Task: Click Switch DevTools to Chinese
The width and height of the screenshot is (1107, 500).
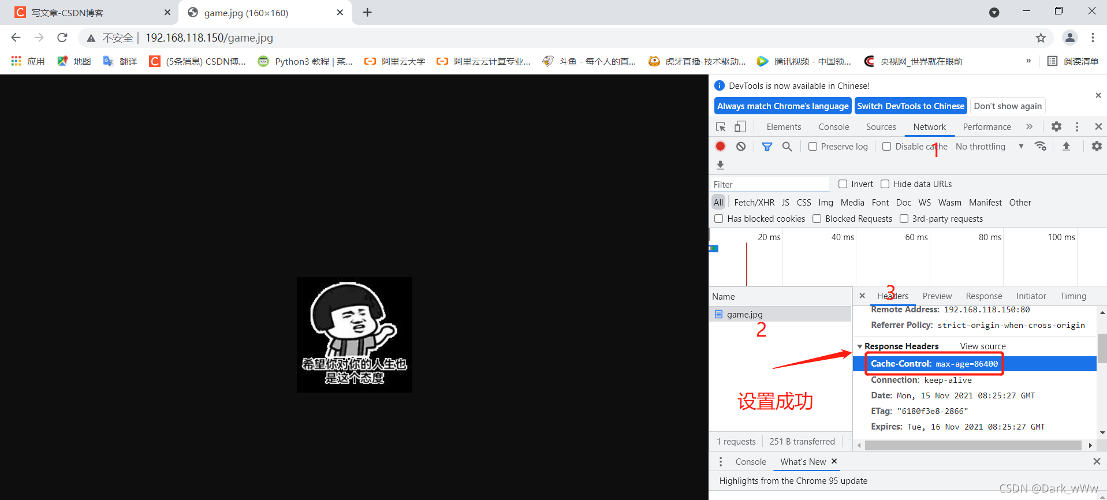Action: click(911, 106)
